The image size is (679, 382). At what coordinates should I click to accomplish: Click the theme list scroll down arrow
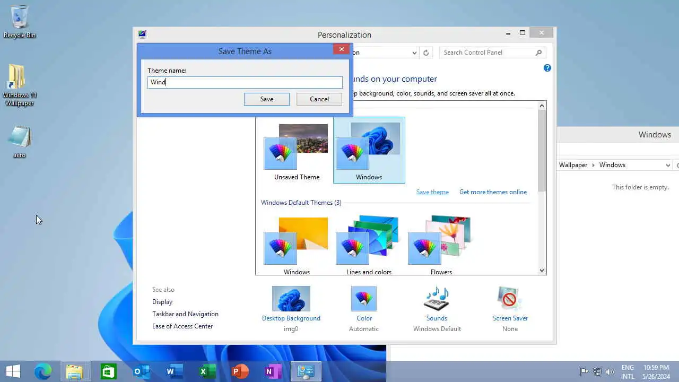(542, 270)
